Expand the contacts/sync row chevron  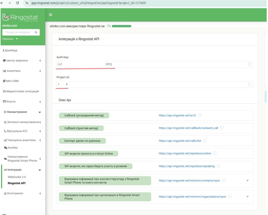pyautogui.click(x=247, y=180)
